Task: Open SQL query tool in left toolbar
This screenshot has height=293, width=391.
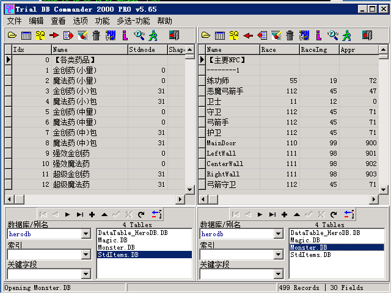Action: [x=40, y=35]
